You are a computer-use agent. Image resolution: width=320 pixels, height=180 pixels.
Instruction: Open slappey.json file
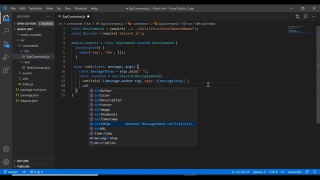tap(33, 100)
